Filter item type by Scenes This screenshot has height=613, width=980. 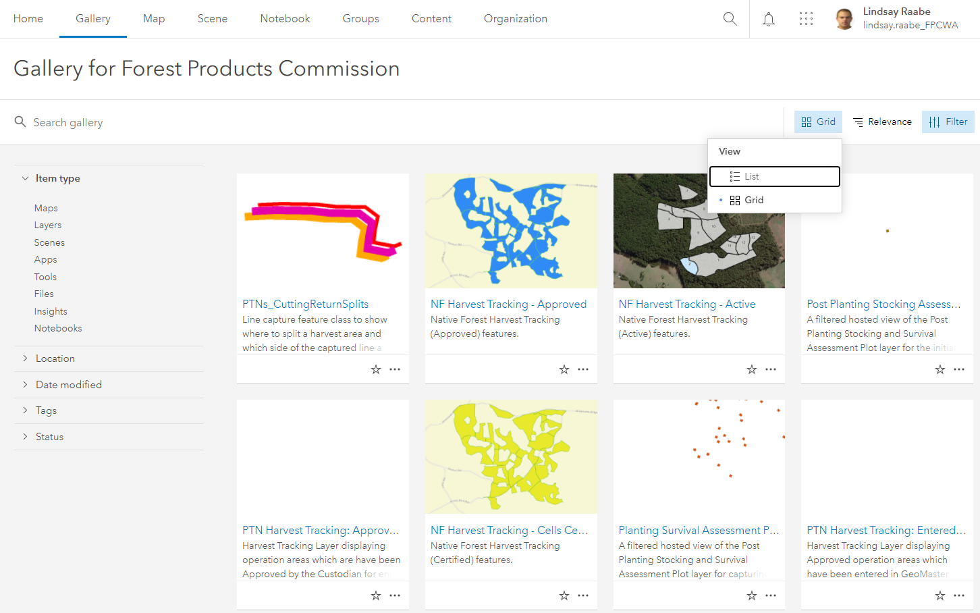(x=50, y=242)
